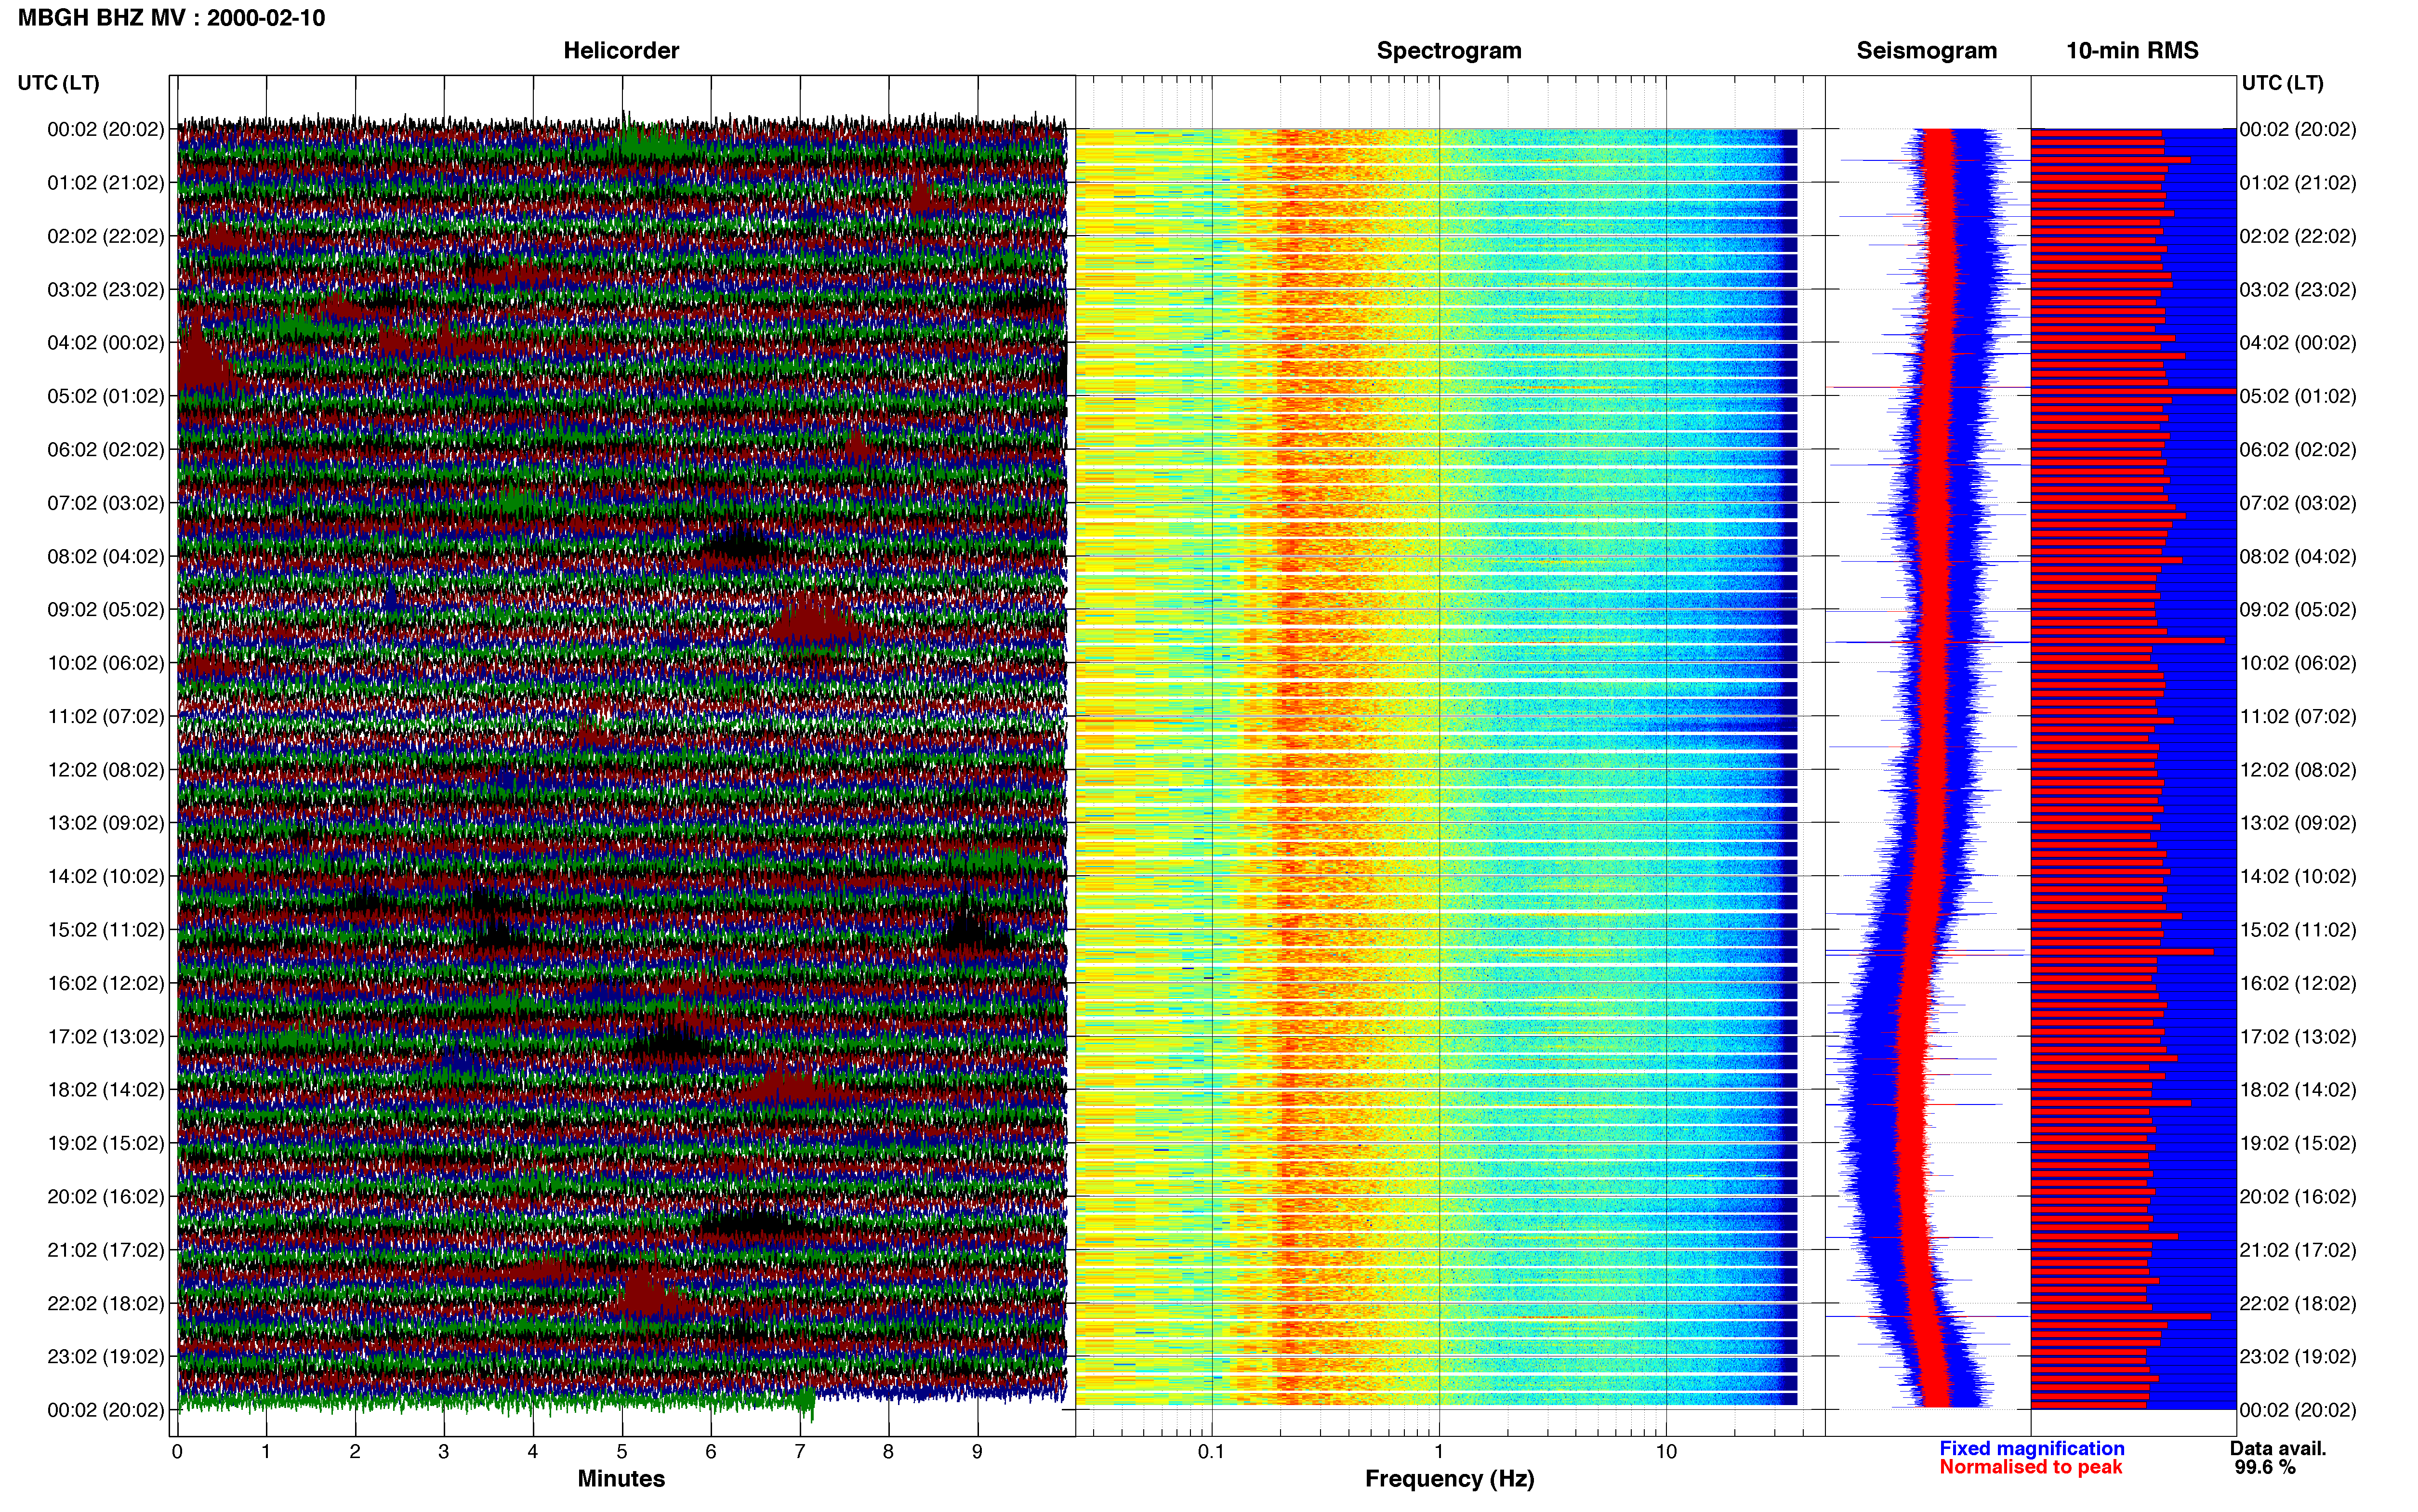Click the left '22:02 (18:02)' time label

[106, 1303]
